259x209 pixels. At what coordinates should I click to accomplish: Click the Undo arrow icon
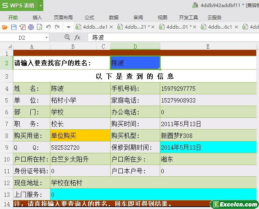pos(48,27)
